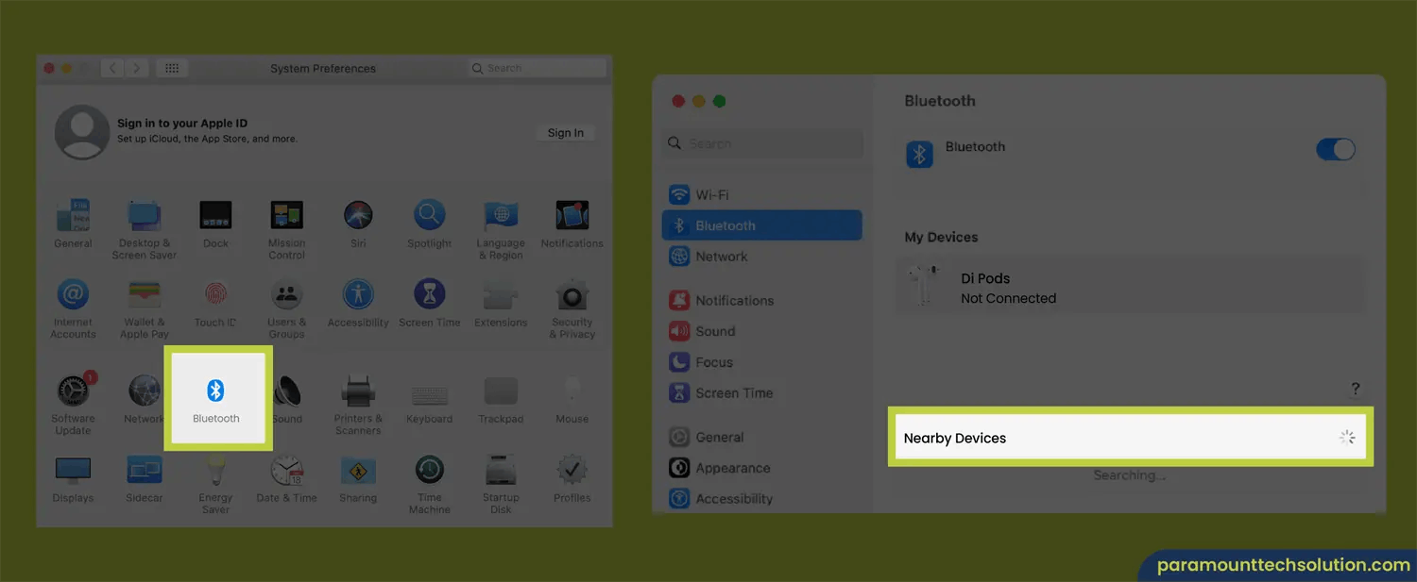Open Printers & Scanners preferences

coord(358,404)
